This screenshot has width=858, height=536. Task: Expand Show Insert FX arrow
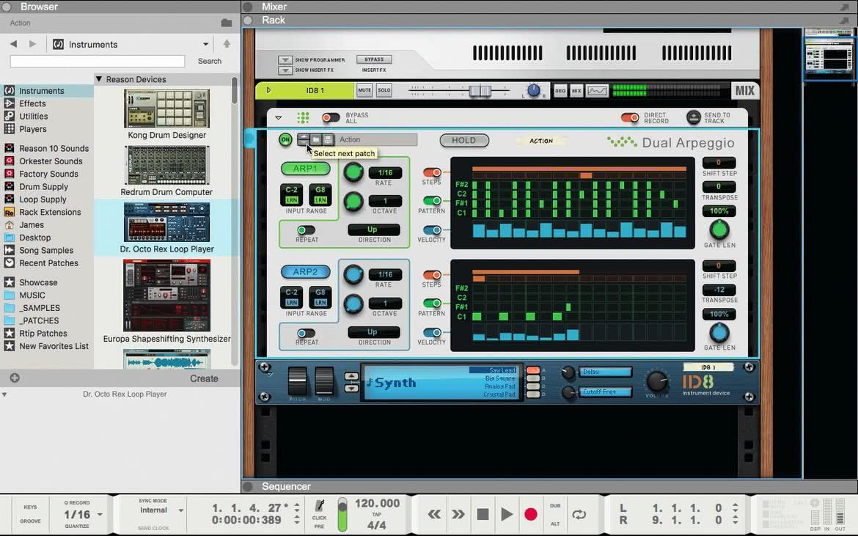pyautogui.click(x=285, y=70)
